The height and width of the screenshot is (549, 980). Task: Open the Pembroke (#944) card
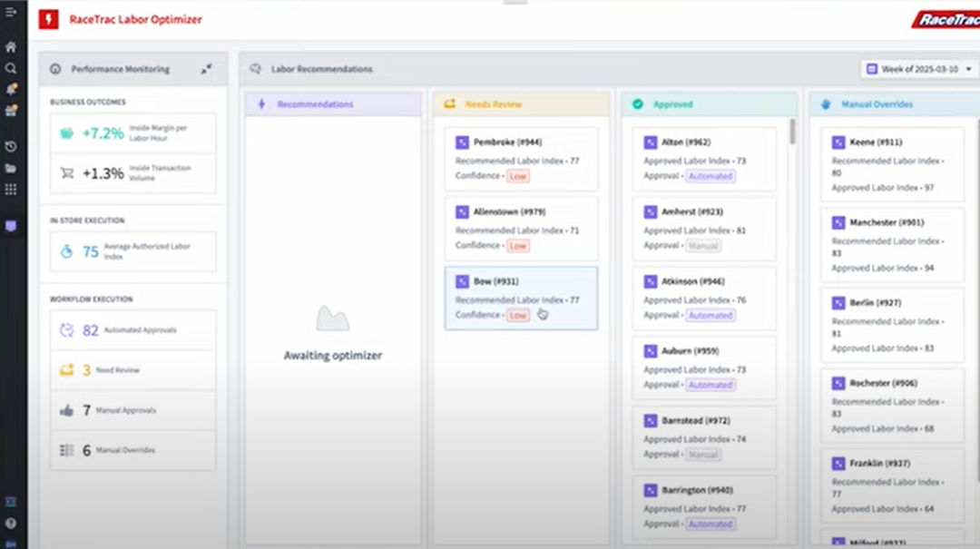(x=521, y=159)
